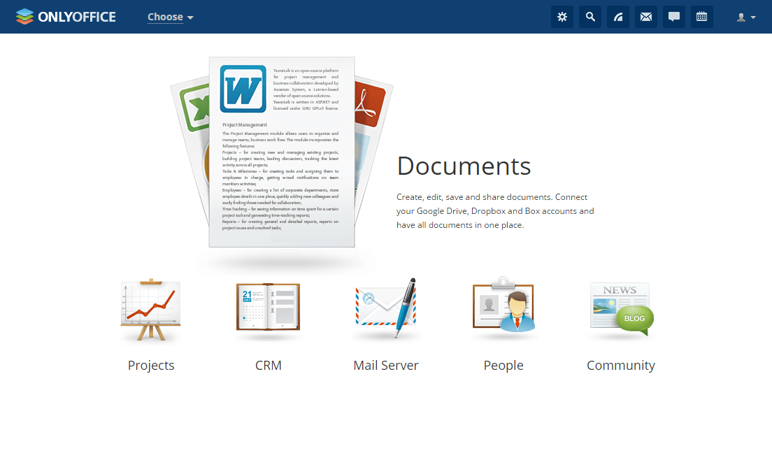This screenshot has width=772, height=474.
Task: Click the Documents description paragraph
Action: [495, 210]
